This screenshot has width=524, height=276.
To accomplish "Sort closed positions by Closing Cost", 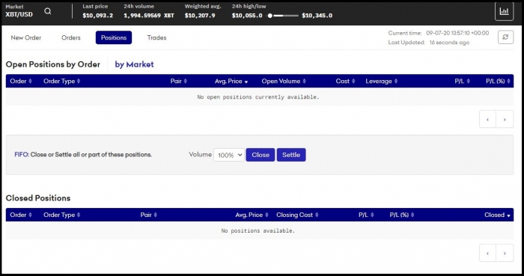I will pyautogui.click(x=297, y=215).
